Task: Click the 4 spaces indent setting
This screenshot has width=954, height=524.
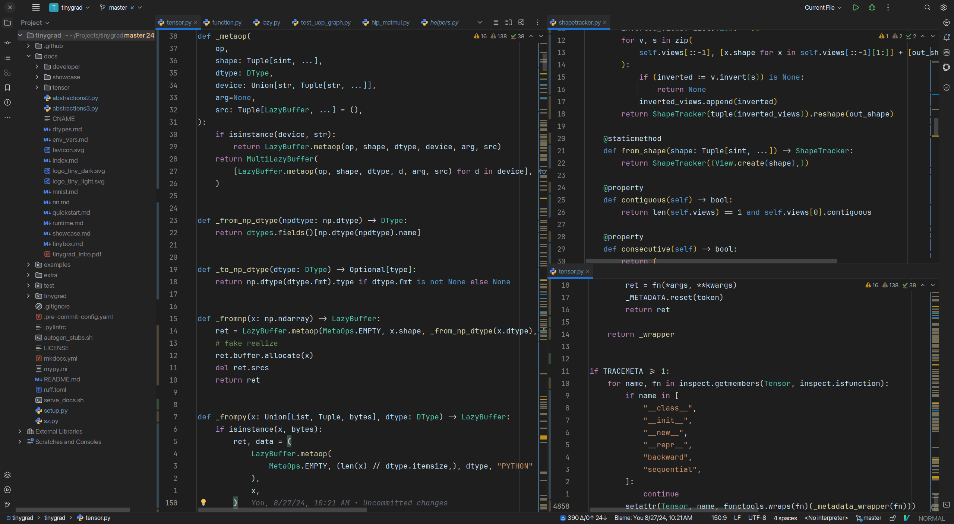Action: (785, 518)
